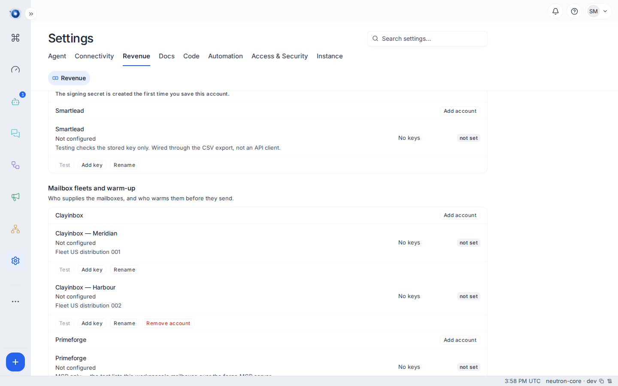The height and width of the screenshot is (386, 618).
Task: Click the 'Settings' page title
Action: [x=71, y=38]
